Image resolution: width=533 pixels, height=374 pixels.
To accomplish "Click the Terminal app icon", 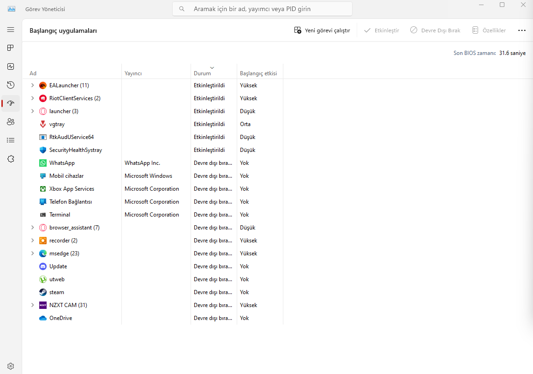I will 43,215.
